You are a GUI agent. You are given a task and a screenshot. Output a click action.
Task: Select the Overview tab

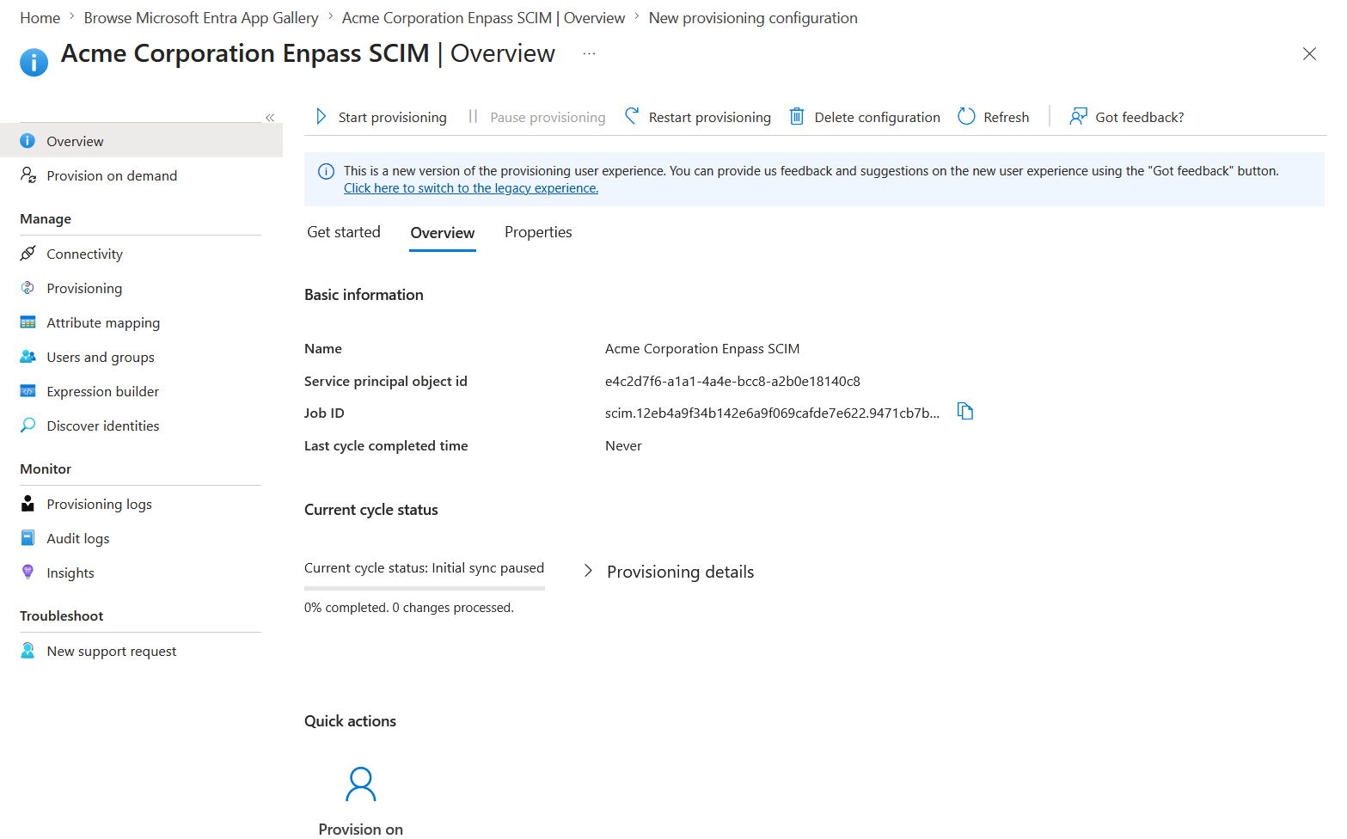click(443, 233)
